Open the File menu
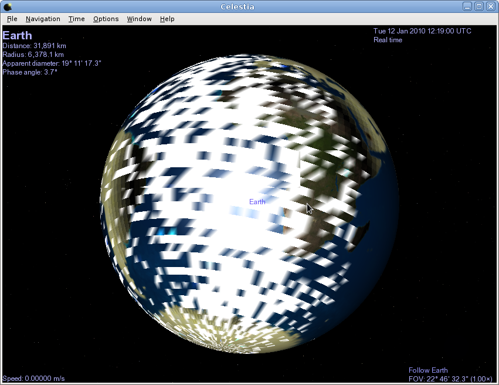The width and height of the screenshot is (499, 385). pyautogui.click(x=12, y=19)
